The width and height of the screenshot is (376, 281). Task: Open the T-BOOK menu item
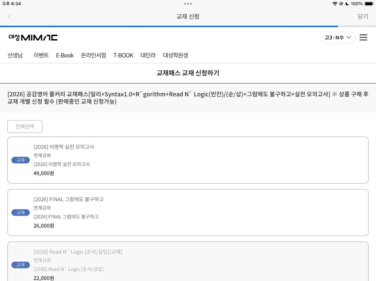(x=123, y=55)
